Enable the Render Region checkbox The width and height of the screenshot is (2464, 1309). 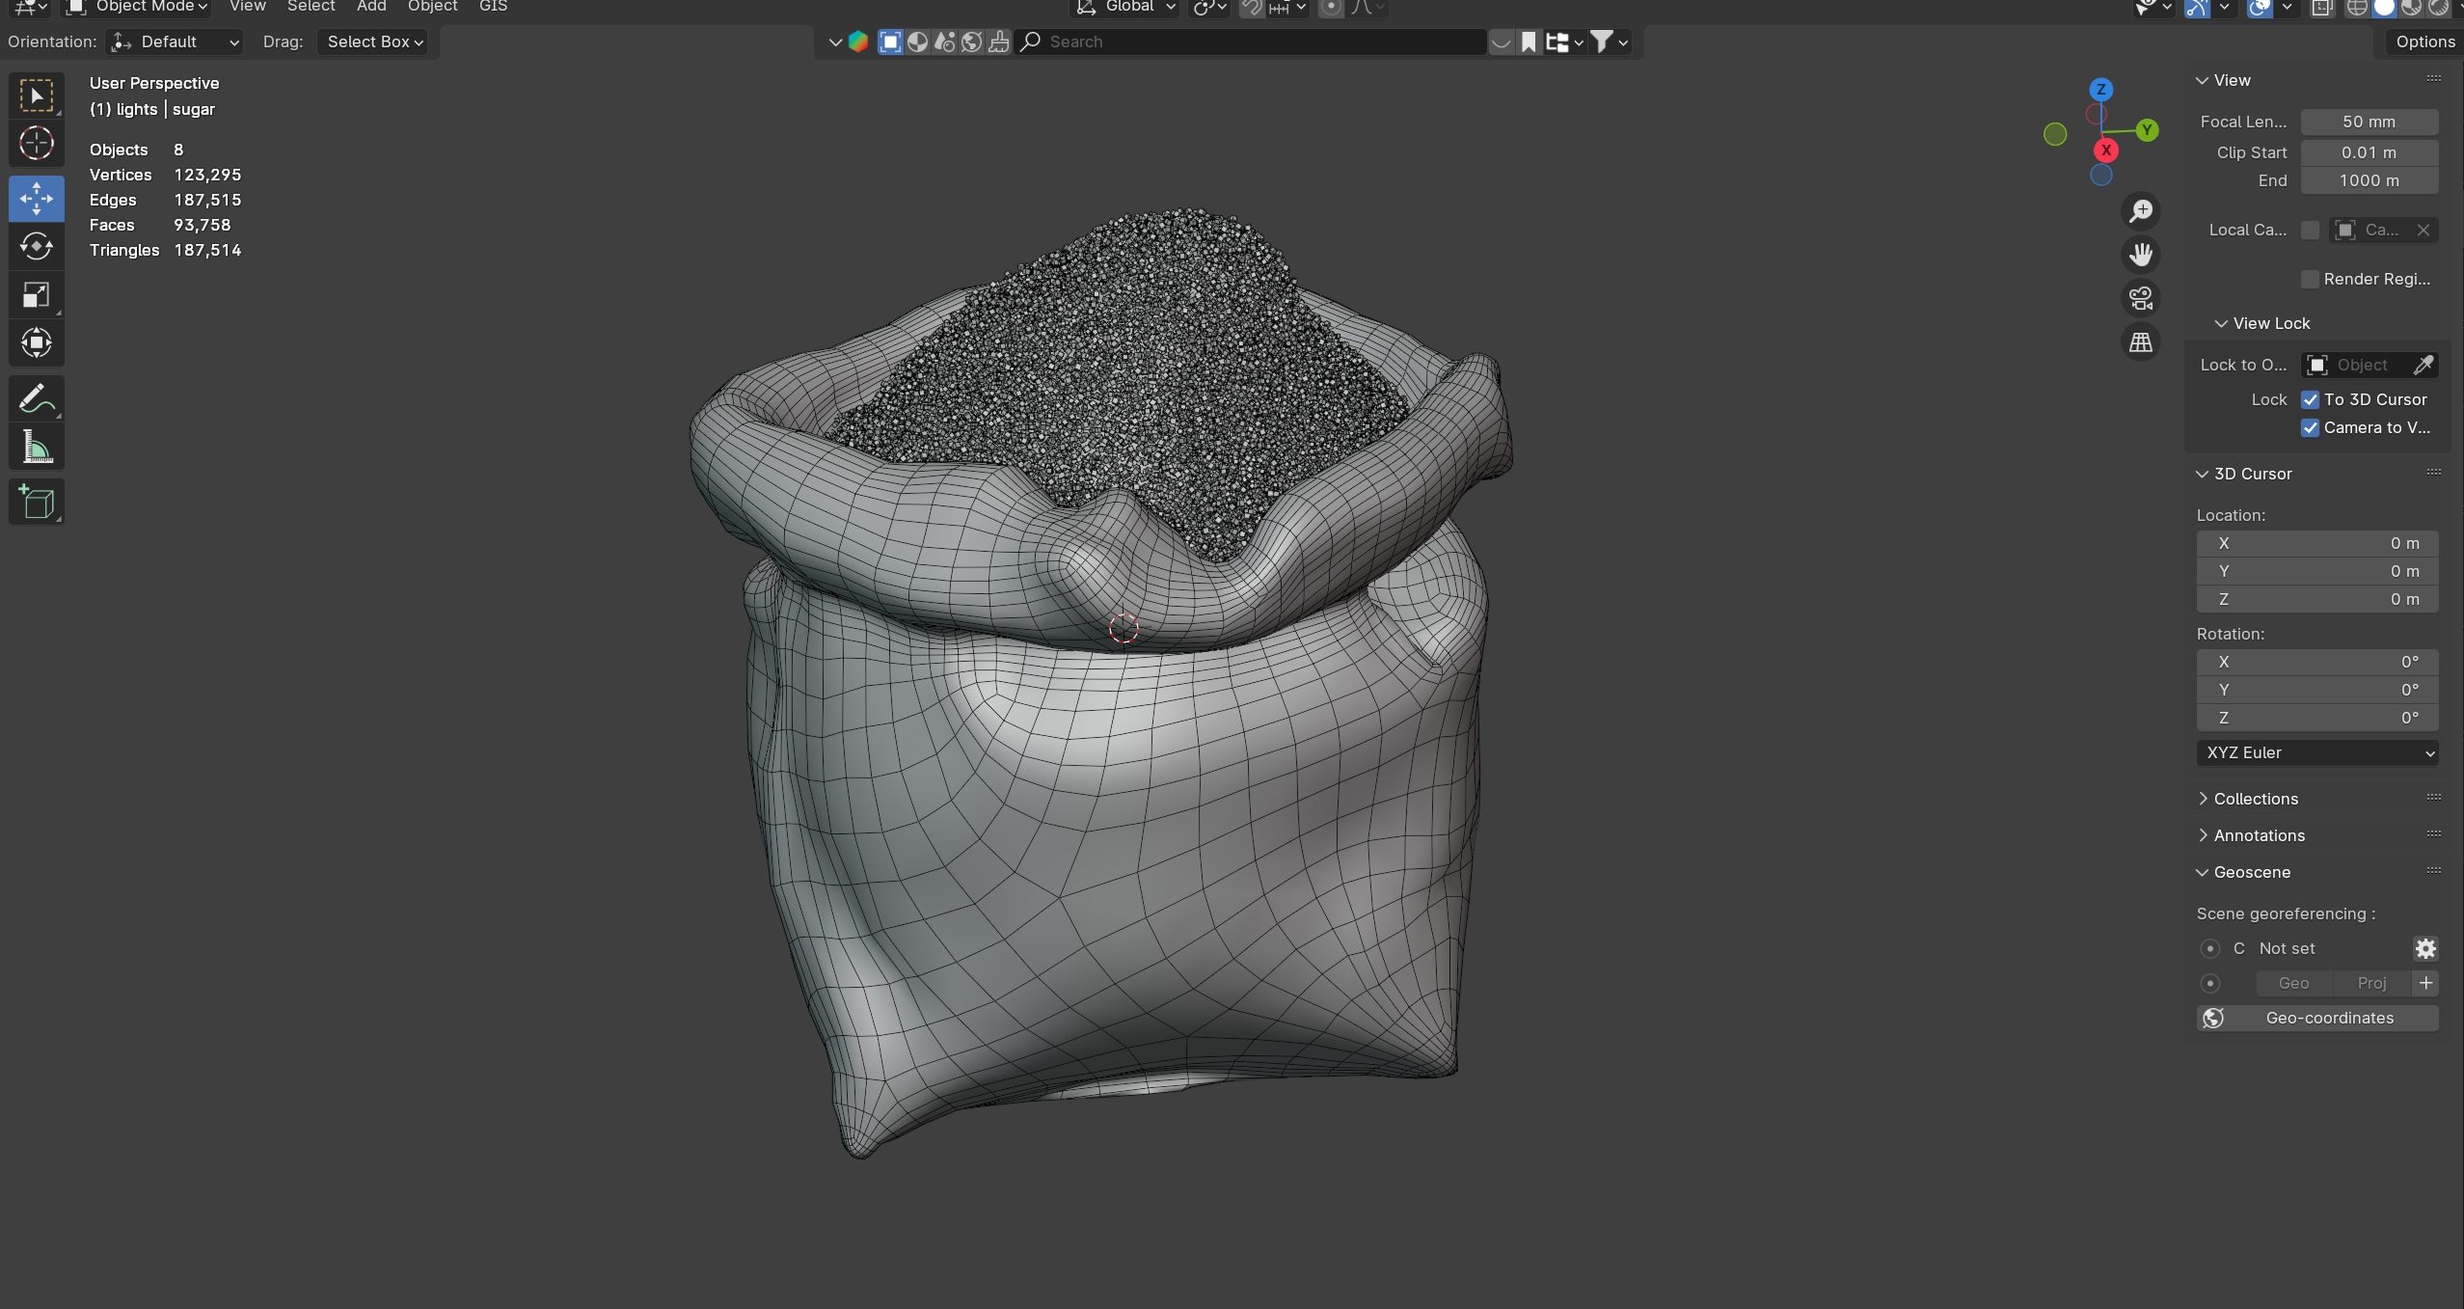2311,279
